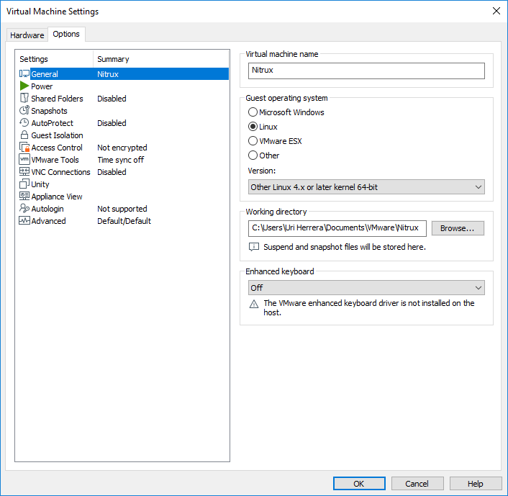Switch to the Hardware tab
The image size is (508, 496).
coord(27,35)
